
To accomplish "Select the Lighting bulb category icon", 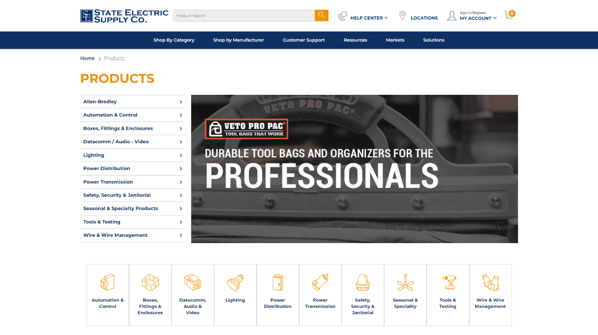I will click(x=235, y=282).
